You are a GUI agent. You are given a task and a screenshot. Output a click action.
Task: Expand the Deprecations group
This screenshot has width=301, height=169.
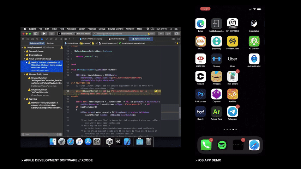24,55
